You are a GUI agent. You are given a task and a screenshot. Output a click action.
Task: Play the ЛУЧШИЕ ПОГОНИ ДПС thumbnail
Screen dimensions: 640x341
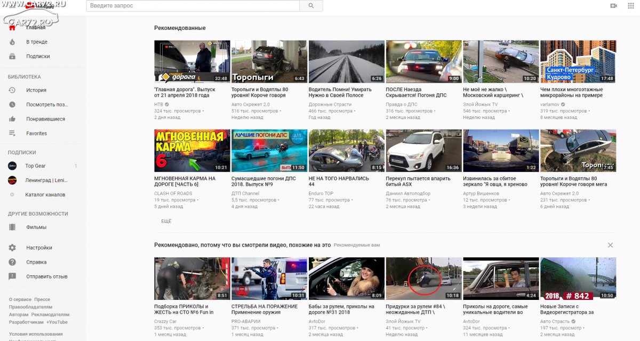[x=269, y=150]
